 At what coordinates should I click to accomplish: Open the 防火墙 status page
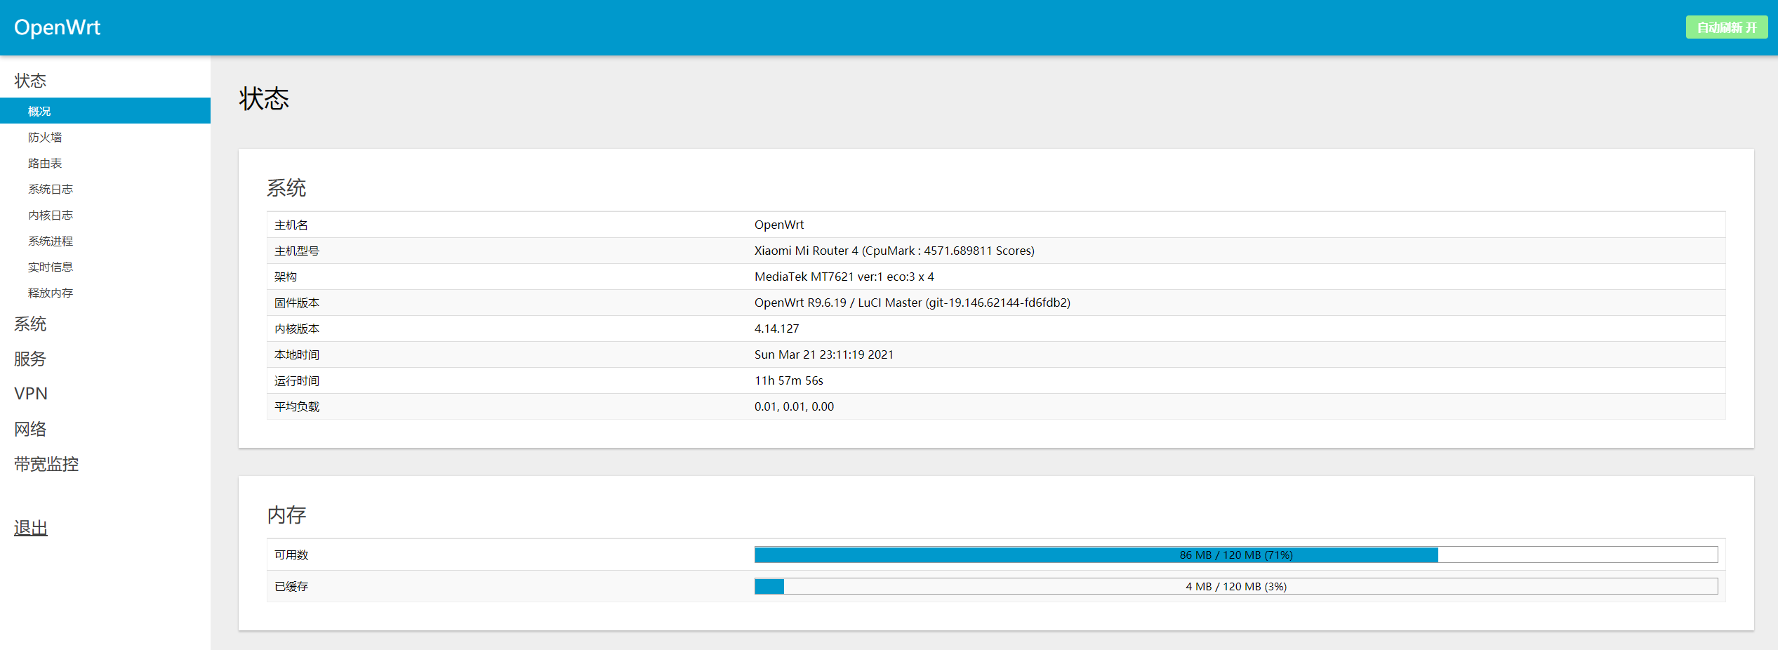45,137
